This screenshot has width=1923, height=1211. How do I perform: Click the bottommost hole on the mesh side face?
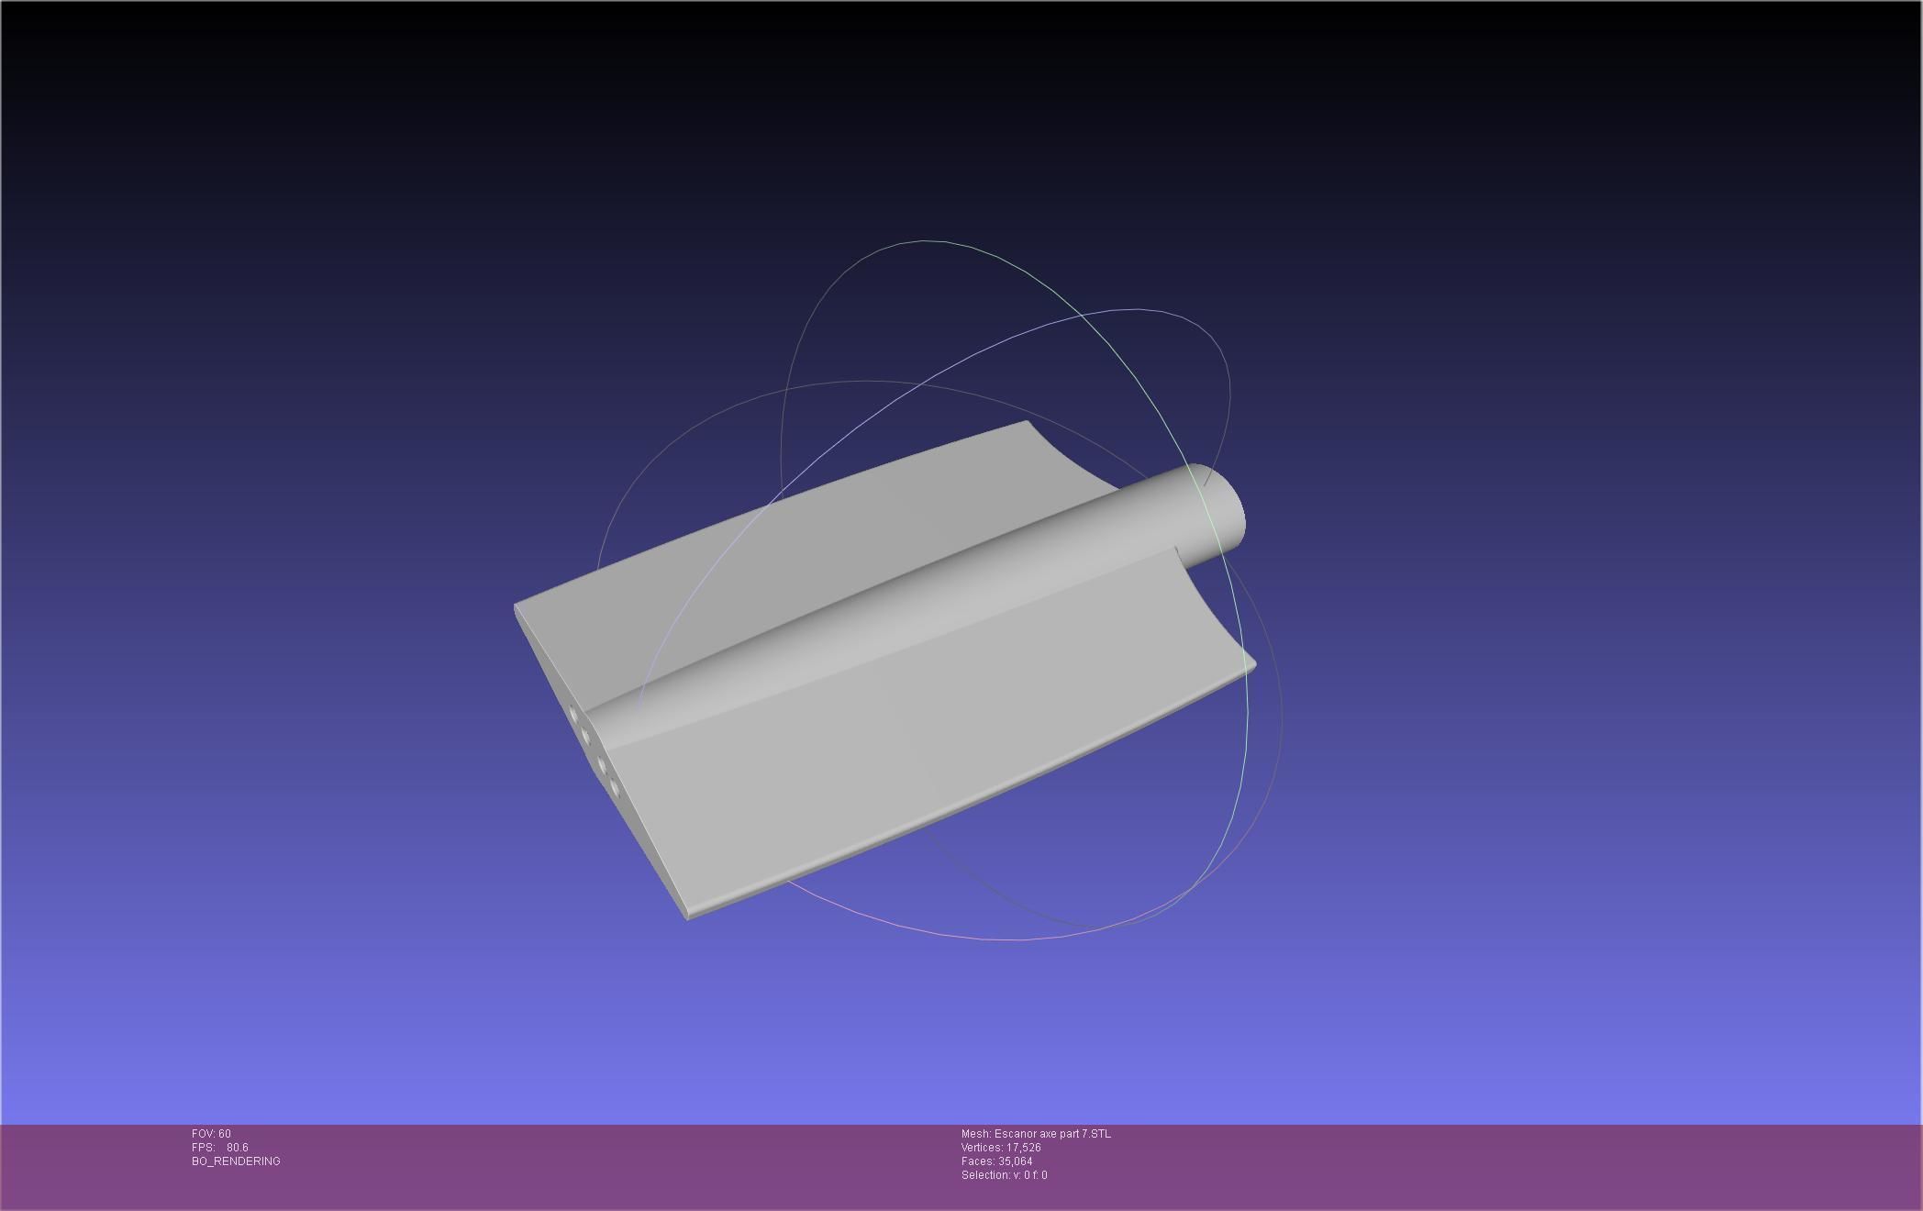click(x=615, y=787)
